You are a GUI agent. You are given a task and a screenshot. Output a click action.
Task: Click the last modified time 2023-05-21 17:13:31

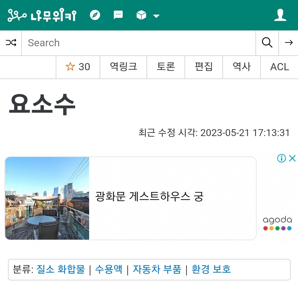[x=245, y=133]
